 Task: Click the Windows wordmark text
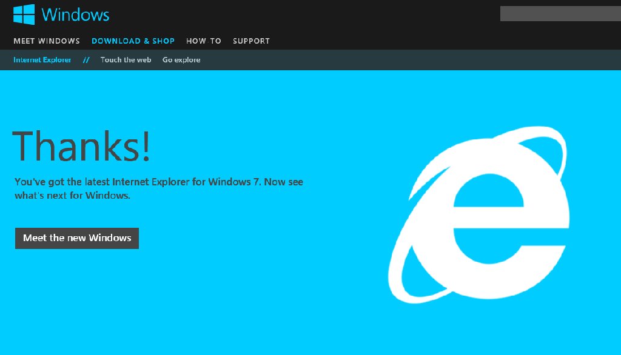(75, 15)
